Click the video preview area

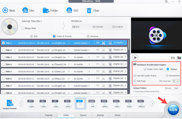click(x=156, y=35)
